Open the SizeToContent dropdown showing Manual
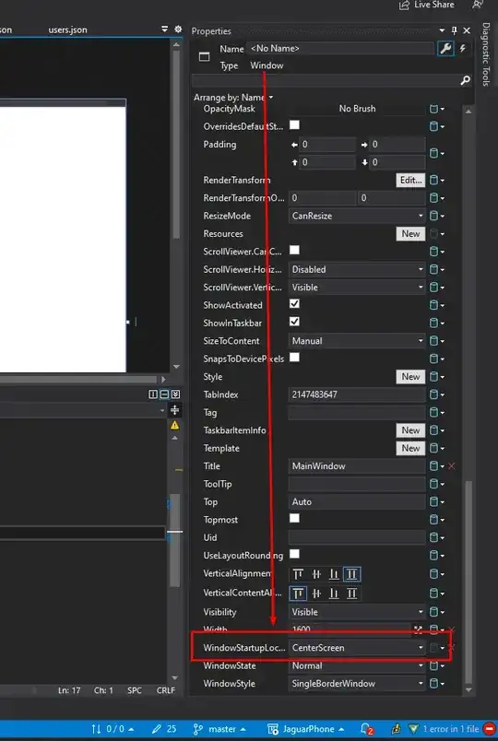498x741 pixels. [x=357, y=341]
